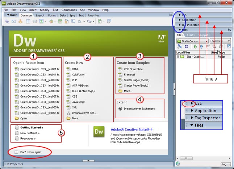
Task: Click the Email Link insert icon
Action: 14,21
